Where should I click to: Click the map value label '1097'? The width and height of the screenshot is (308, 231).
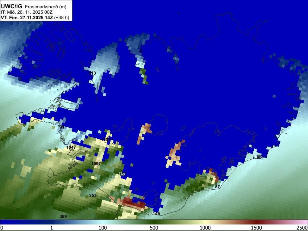[x=96, y=164]
